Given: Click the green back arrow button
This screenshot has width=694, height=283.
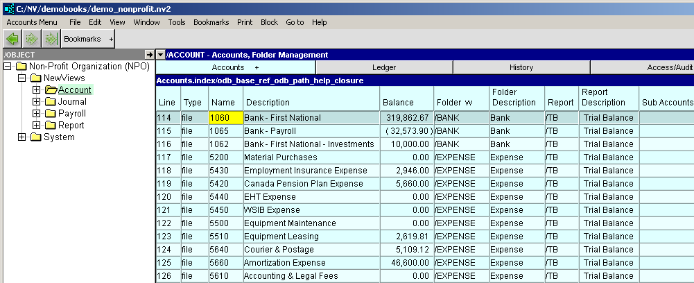Looking at the screenshot, I should (x=12, y=39).
